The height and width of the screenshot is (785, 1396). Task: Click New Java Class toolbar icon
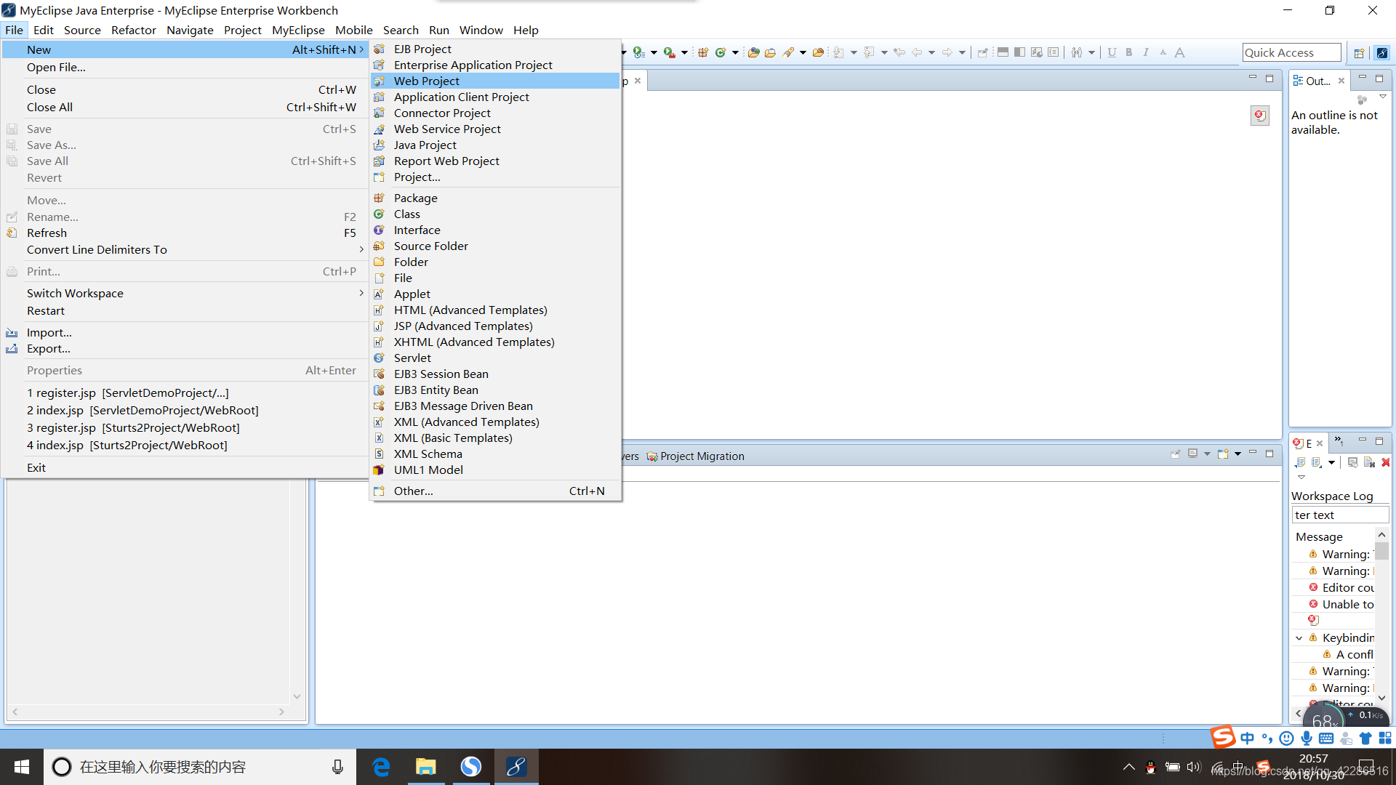(x=721, y=52)
